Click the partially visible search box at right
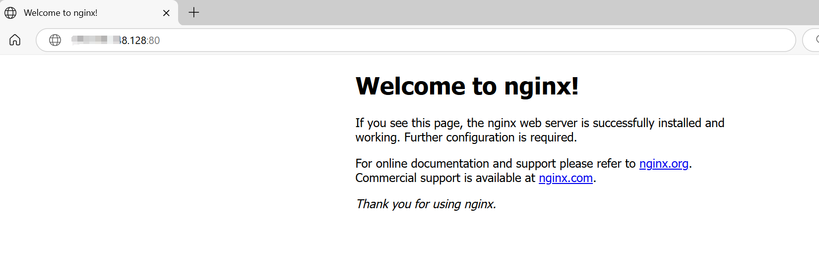The width and height of the screenshot is (819, 273). [x=811, y=40]
